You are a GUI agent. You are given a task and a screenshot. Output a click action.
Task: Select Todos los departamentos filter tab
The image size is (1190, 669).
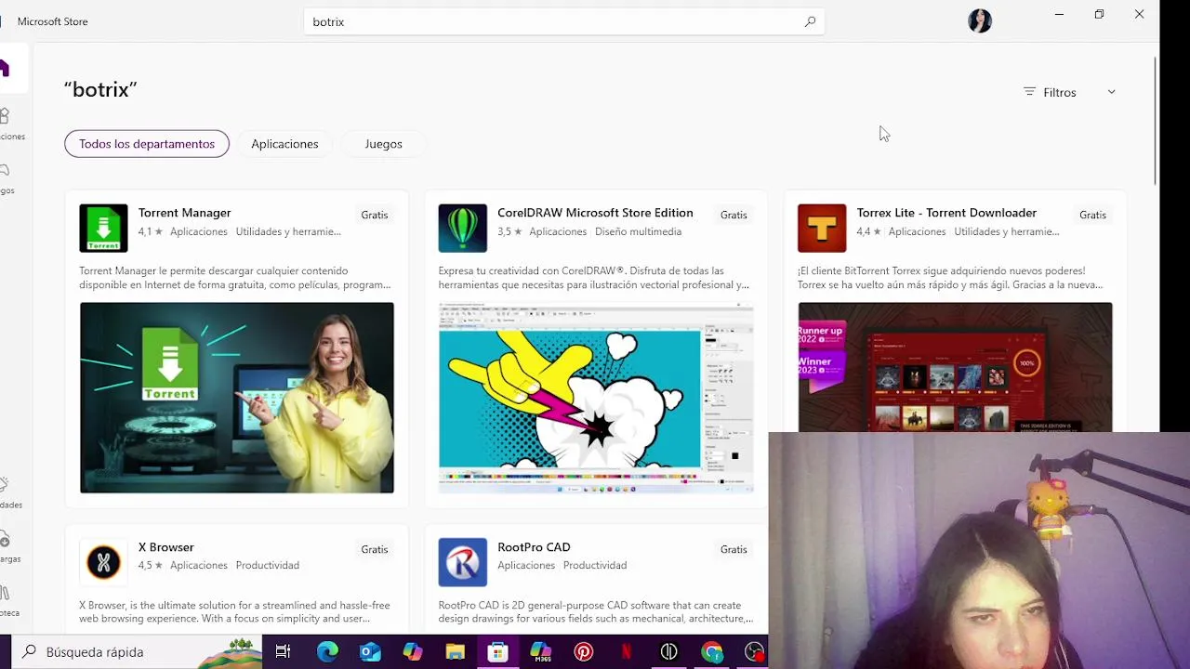pyautogui.click(x=147, y=144)
